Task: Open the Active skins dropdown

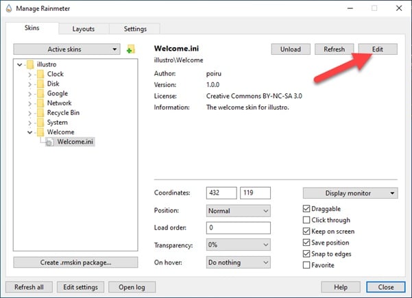Action: coord(66,49)
